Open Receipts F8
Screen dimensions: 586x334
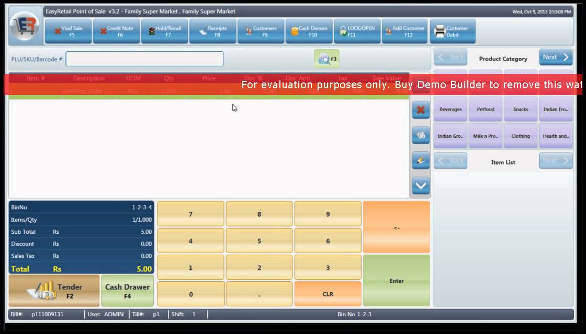(212, 31)
